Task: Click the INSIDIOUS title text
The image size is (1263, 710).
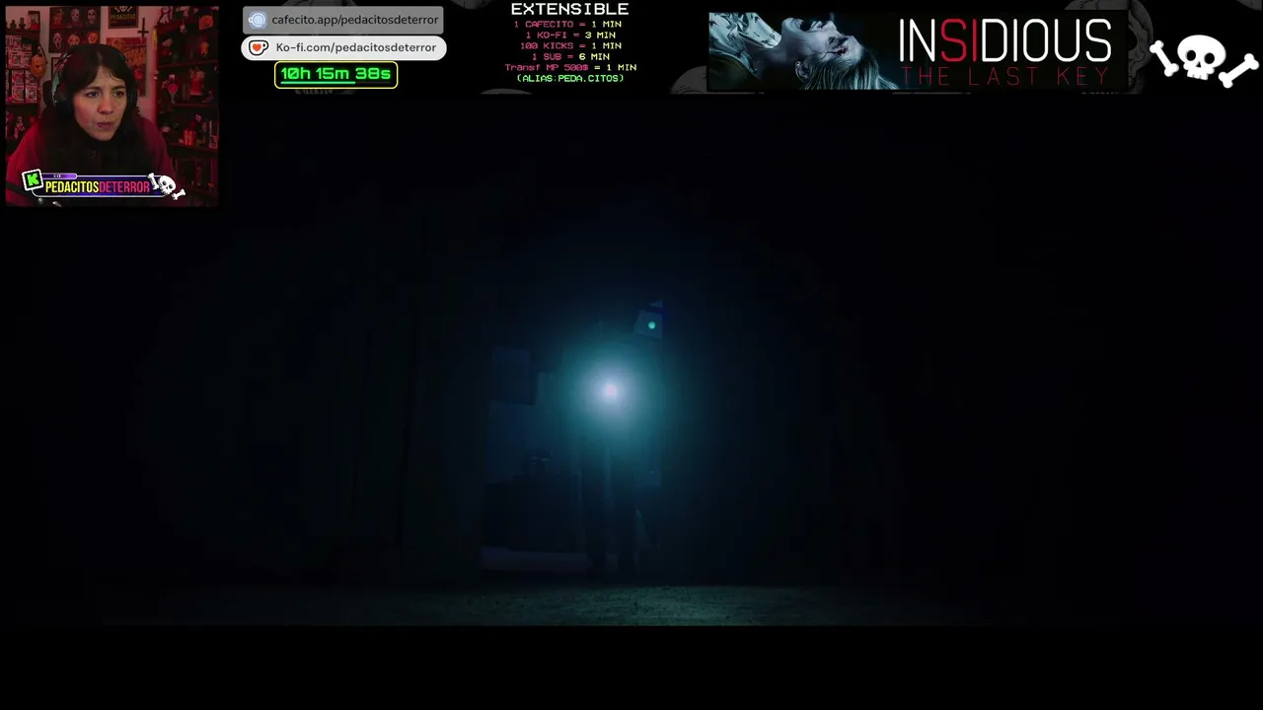Action: click(1004, 41)
